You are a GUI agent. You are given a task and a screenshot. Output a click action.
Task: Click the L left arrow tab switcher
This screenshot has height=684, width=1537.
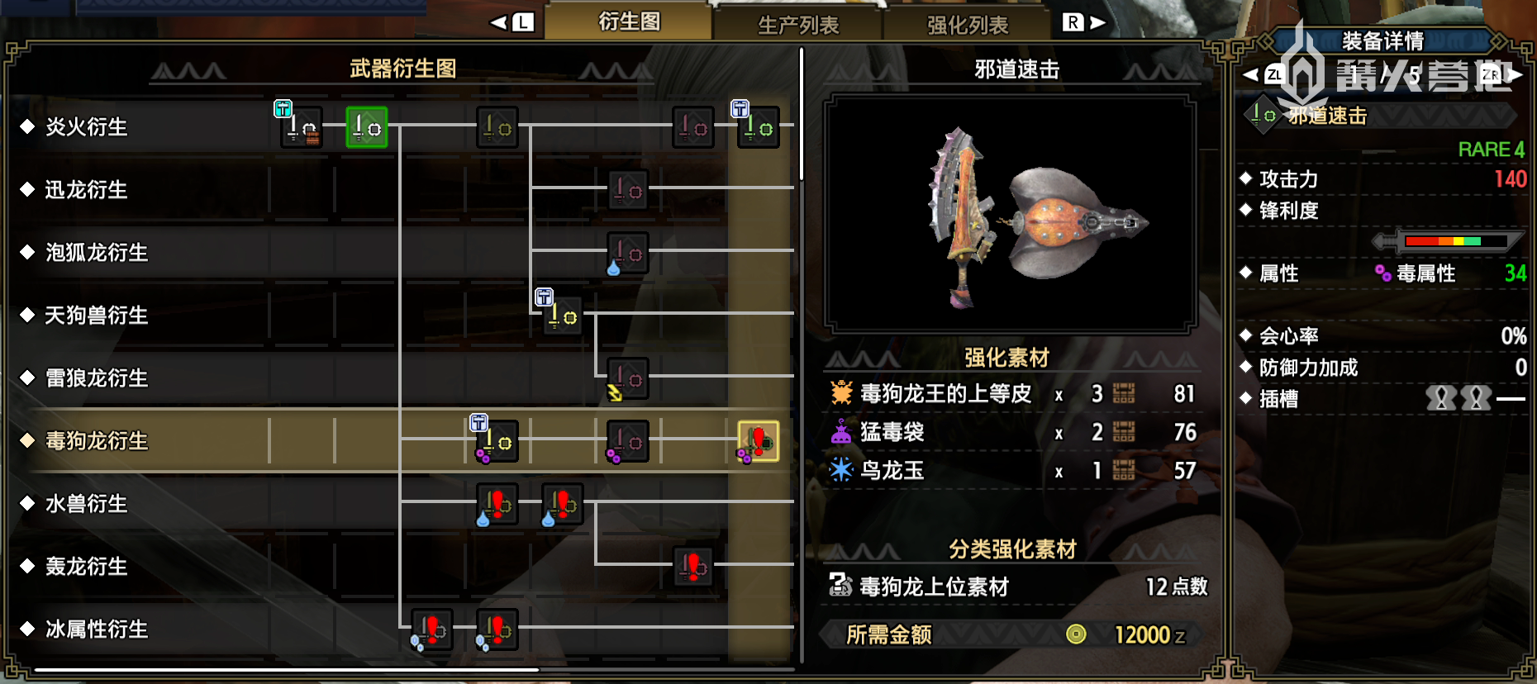tap(512, 22)
